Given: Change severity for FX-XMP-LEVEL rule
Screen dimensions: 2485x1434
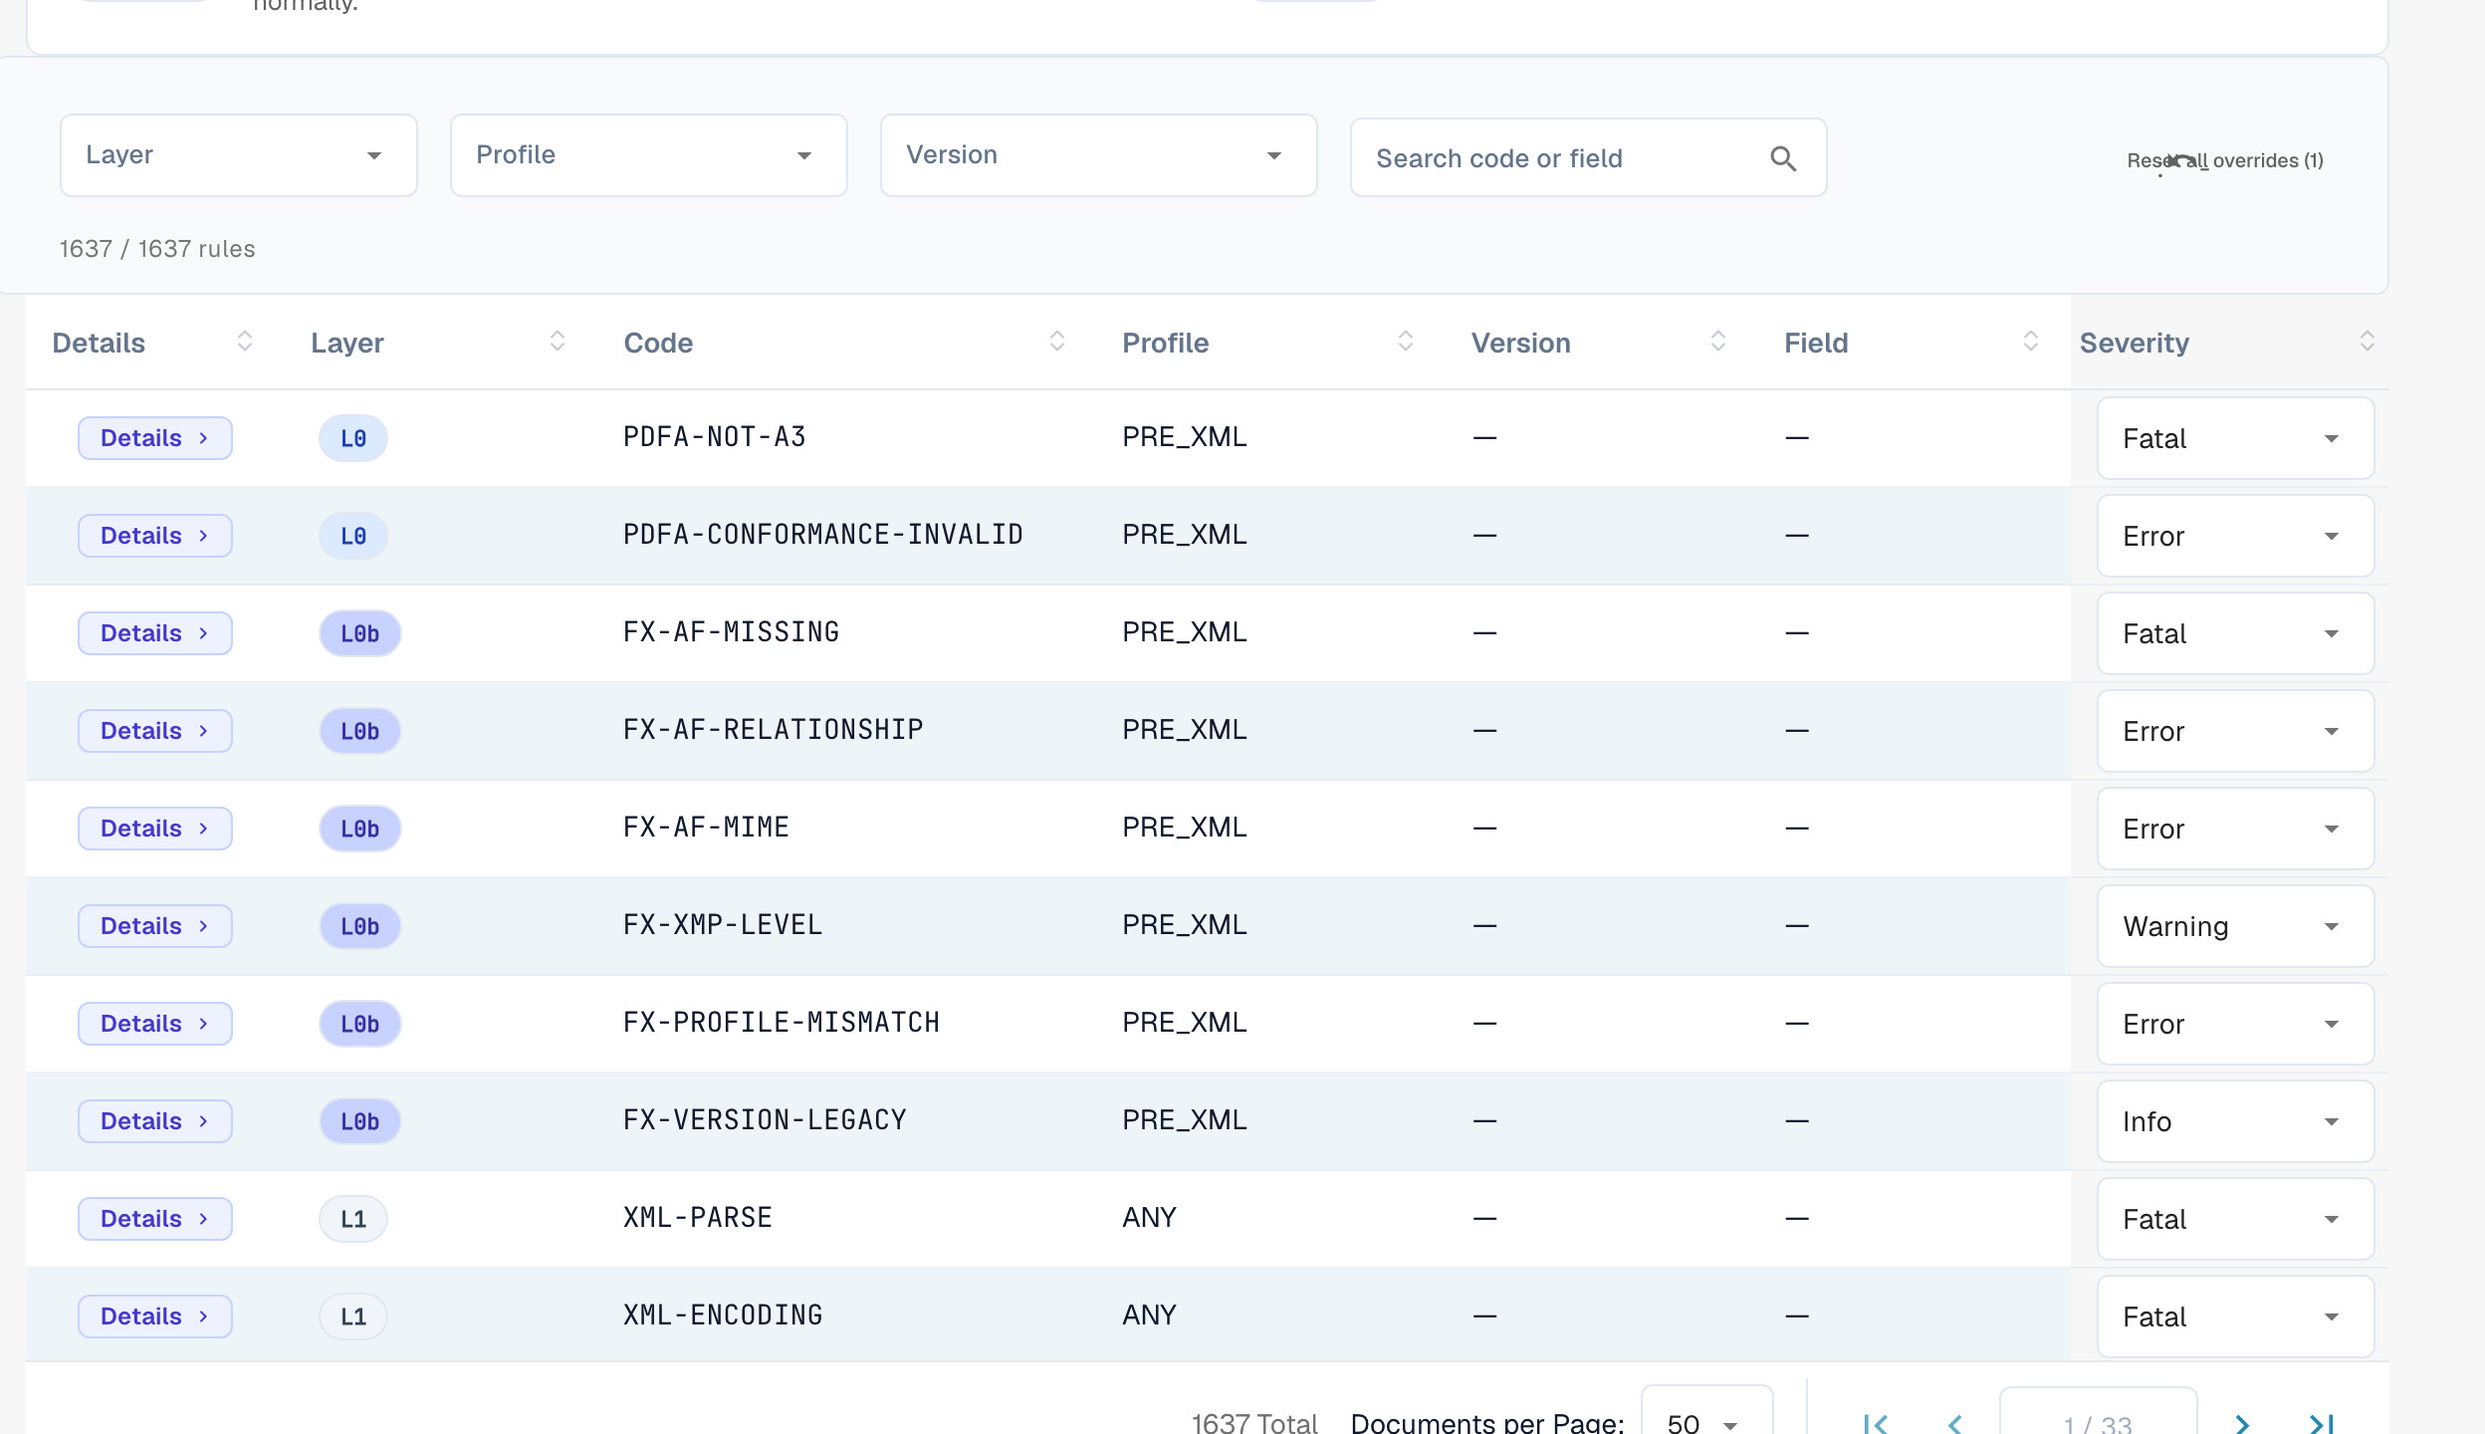Looking at the screenshot, I should pyautogui.click(x=2235, y=926).
